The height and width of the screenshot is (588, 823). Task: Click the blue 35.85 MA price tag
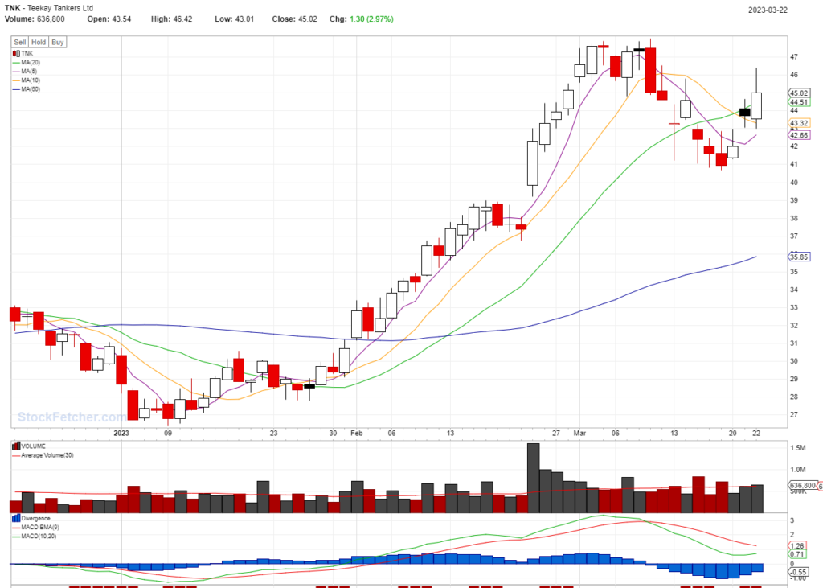800,257
